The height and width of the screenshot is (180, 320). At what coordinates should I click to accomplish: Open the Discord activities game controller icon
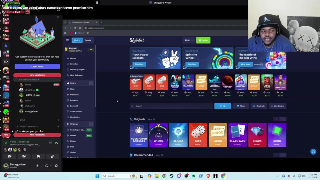click(x=38, y=156)
